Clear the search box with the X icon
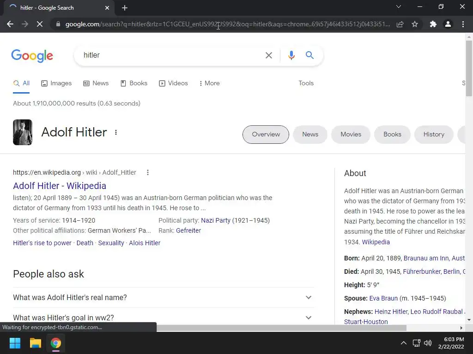Image resolution: width=473 pixels, height=354 pixels. coord(269,55)
